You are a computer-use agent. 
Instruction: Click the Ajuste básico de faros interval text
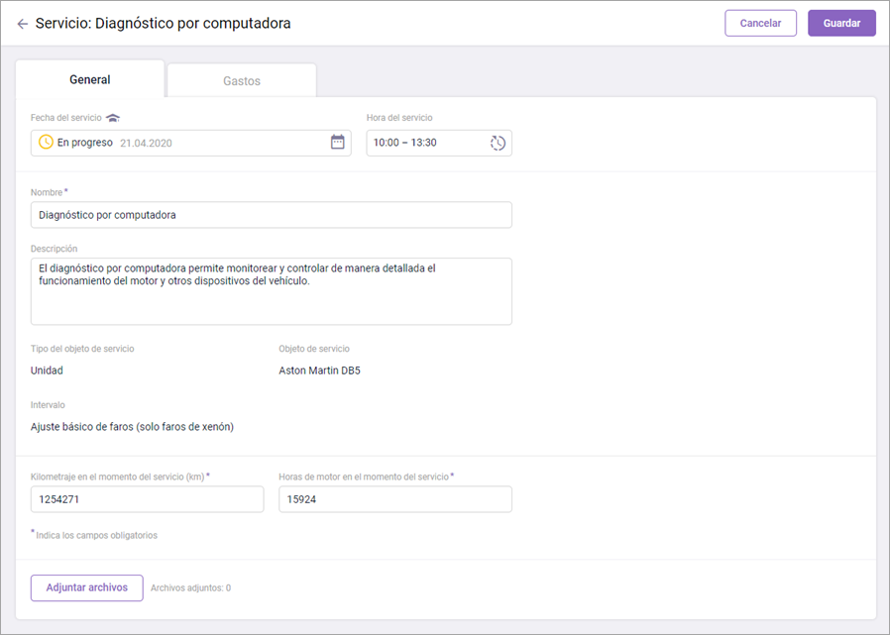pos(132,427)
